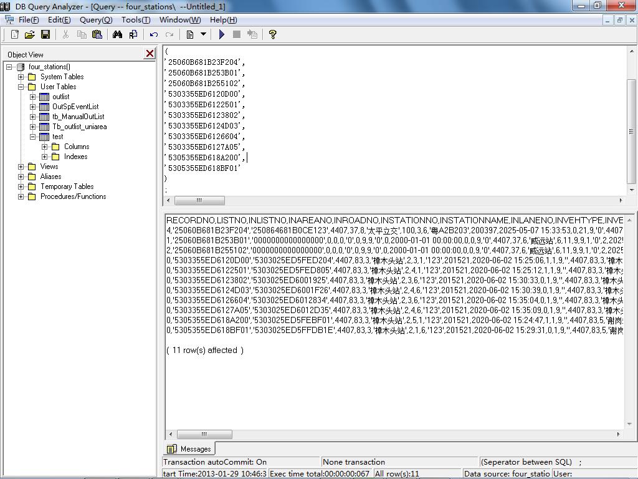Click the Data source status field
Screen dimensions: 638x479
click(x=507, y=474)
